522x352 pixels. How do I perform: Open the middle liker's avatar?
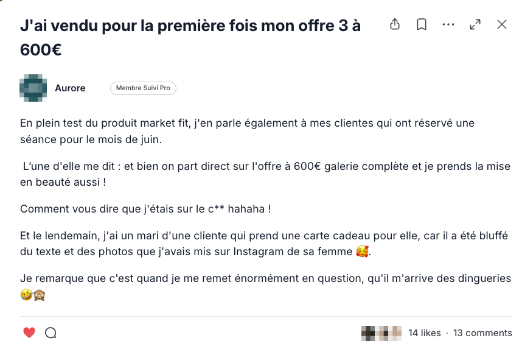[382, 333]
